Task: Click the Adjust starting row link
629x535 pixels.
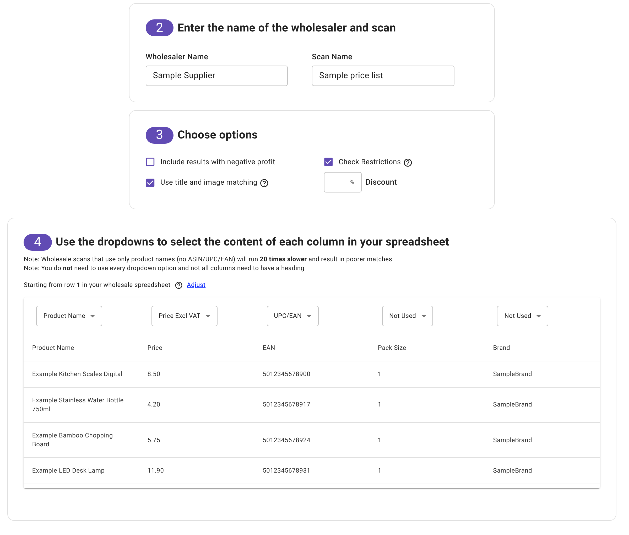Action: click(x=196, y=285)
